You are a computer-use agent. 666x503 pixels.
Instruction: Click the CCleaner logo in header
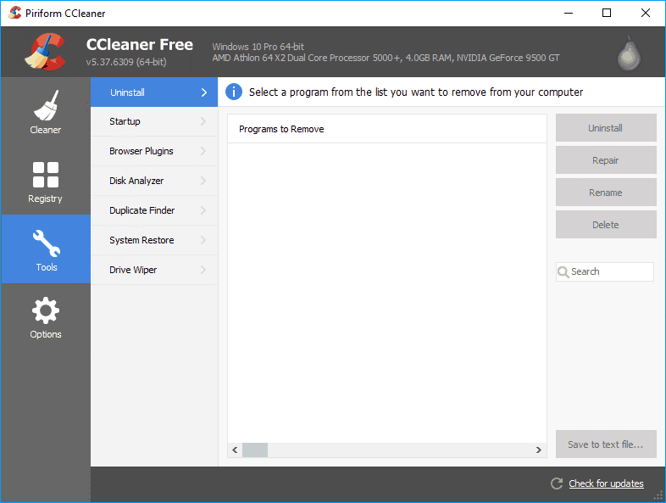44,52
